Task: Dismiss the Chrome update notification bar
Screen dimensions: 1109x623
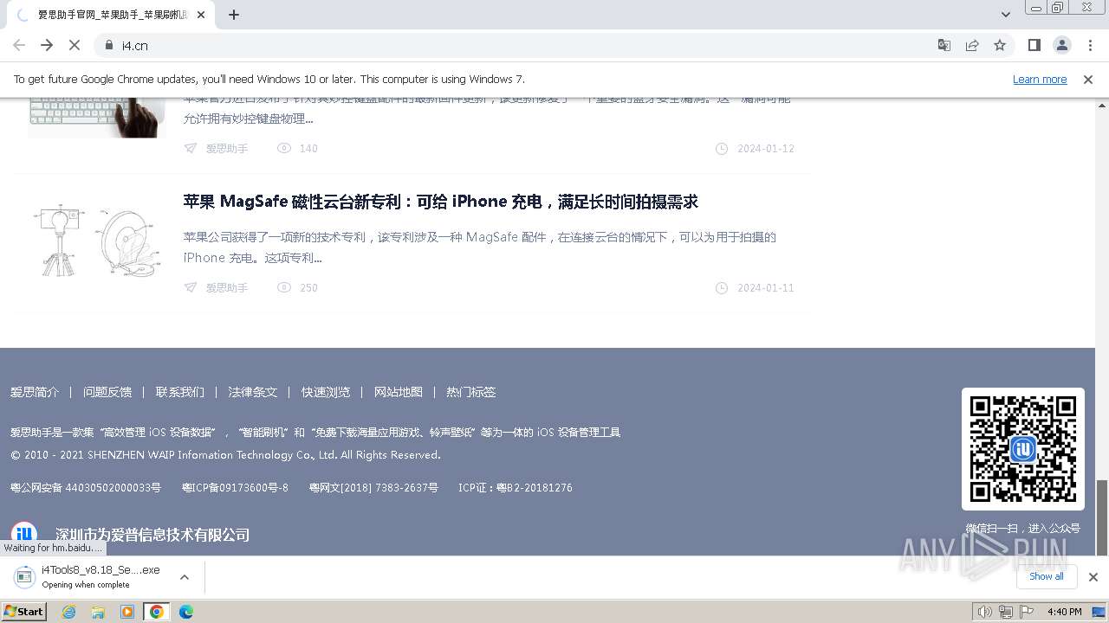Action: coord(1088,79)
